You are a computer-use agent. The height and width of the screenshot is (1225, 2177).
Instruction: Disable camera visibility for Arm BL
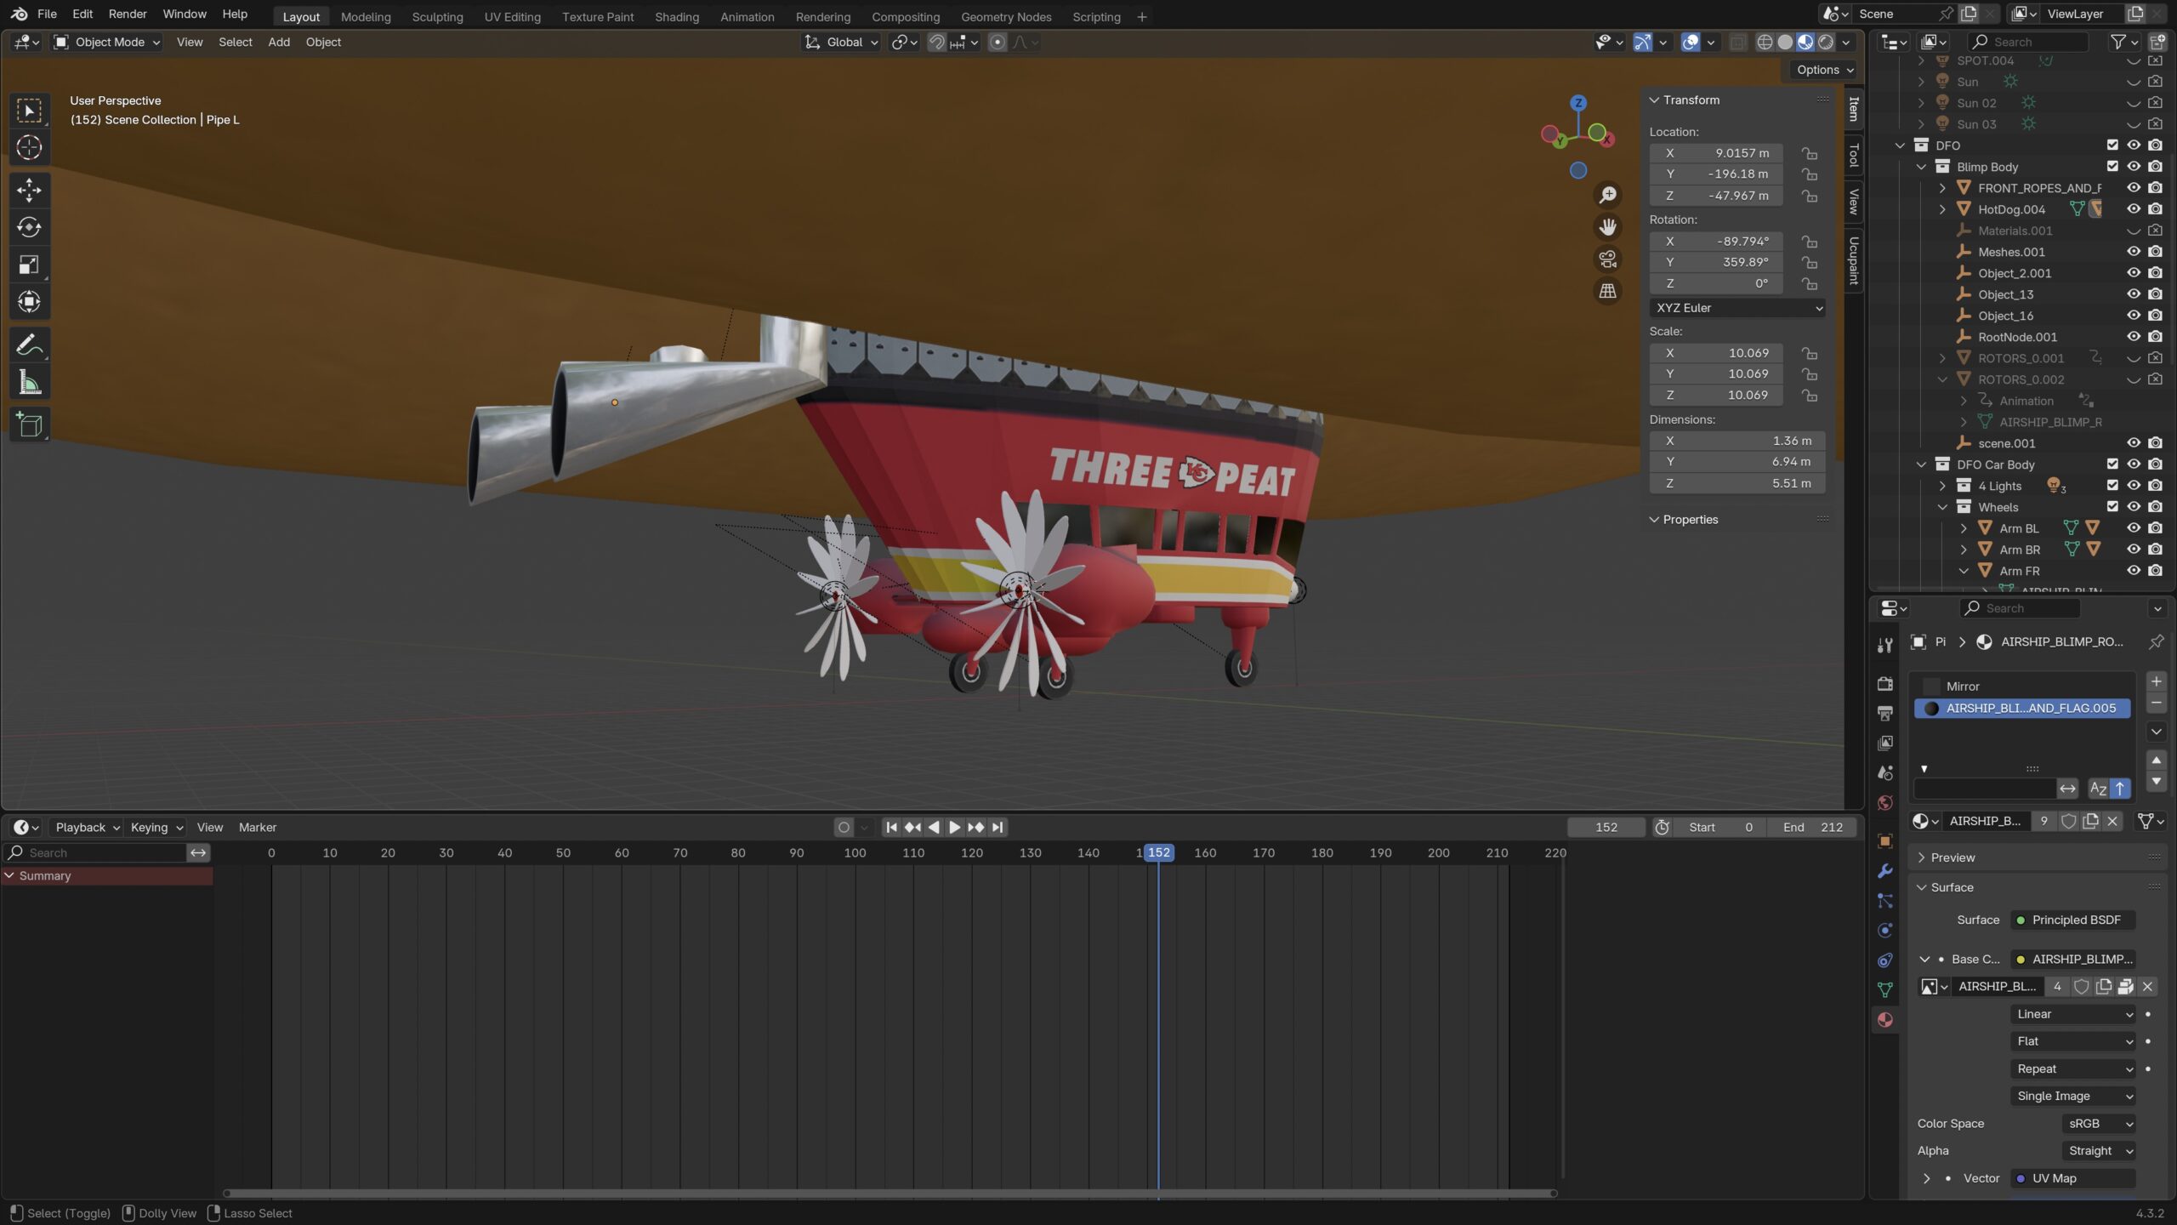point(2155,527)
